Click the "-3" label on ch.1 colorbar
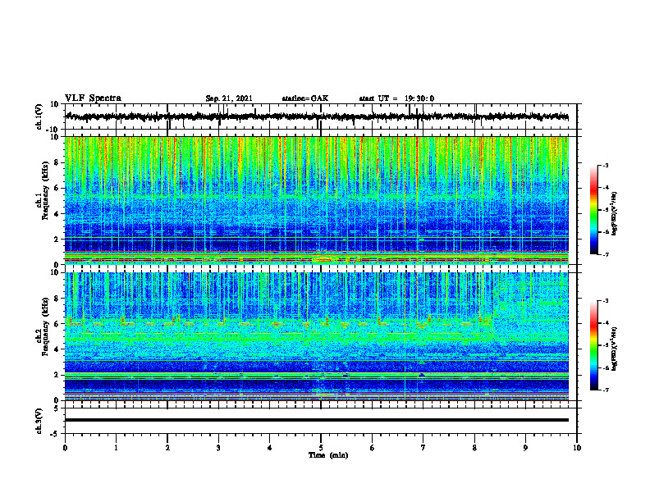 [x=606, y=166]
